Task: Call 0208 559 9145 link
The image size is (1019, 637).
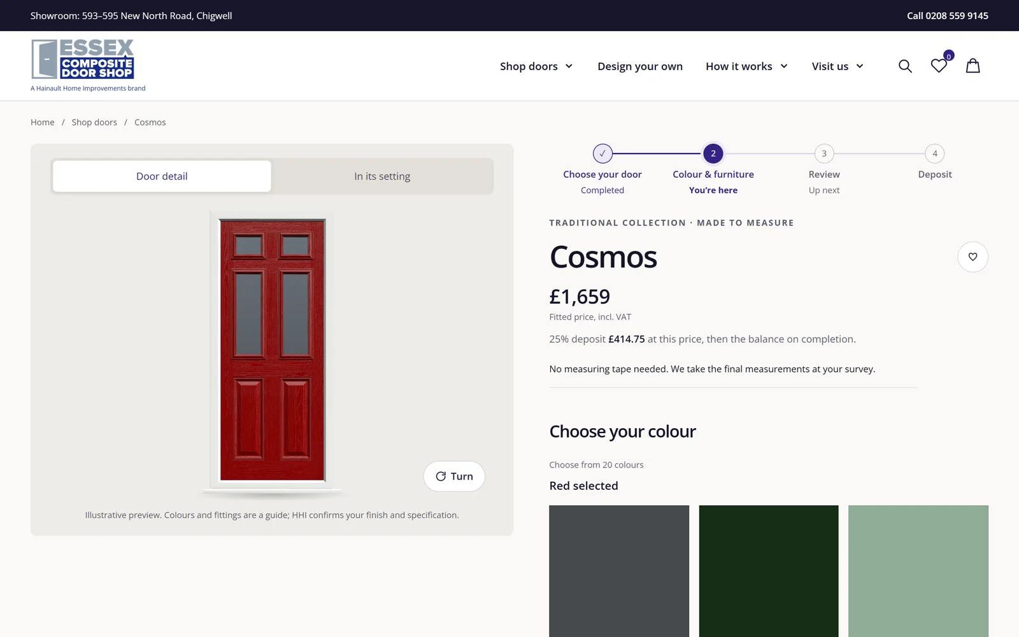Action: (x=948, y=16)
